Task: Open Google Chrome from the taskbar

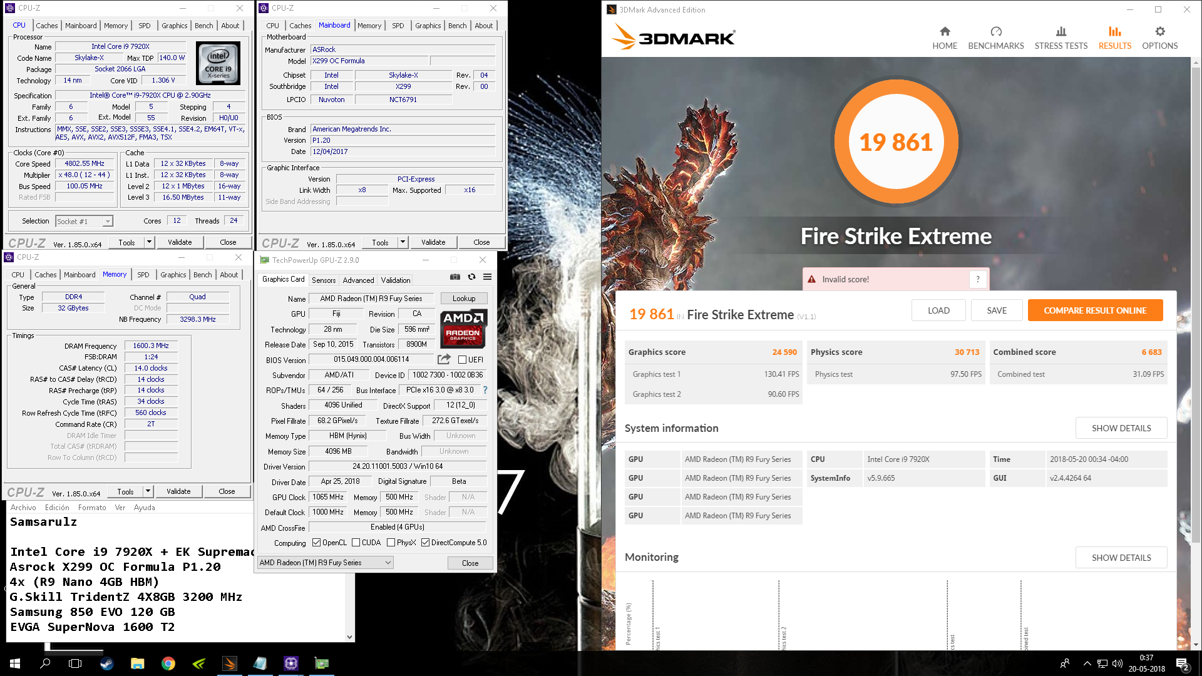Action: point(168,663)
